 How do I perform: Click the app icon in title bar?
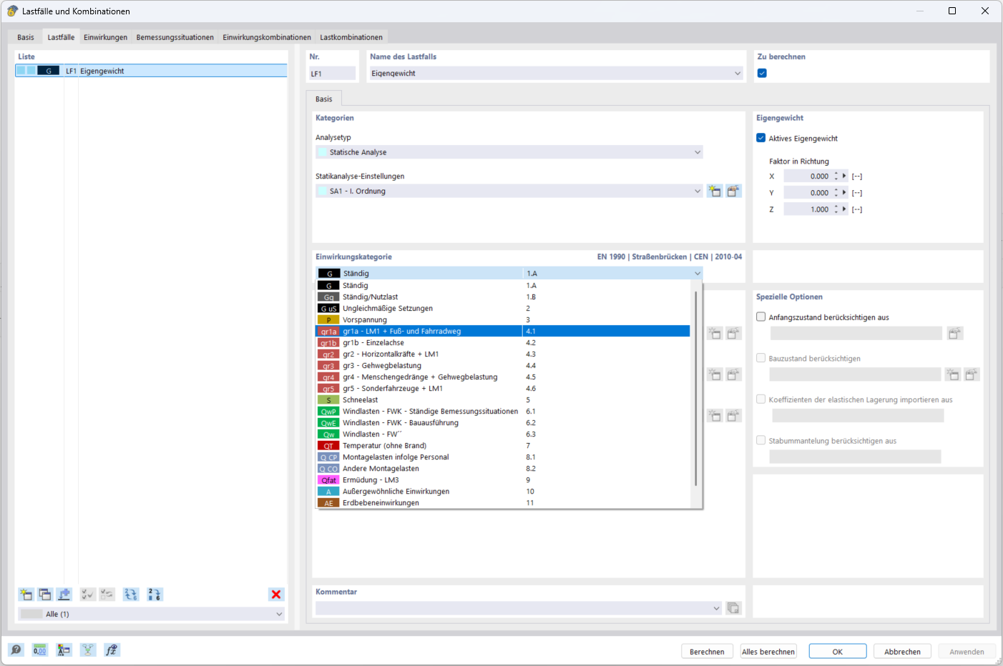pyautogui.click(x=12, y=11)
